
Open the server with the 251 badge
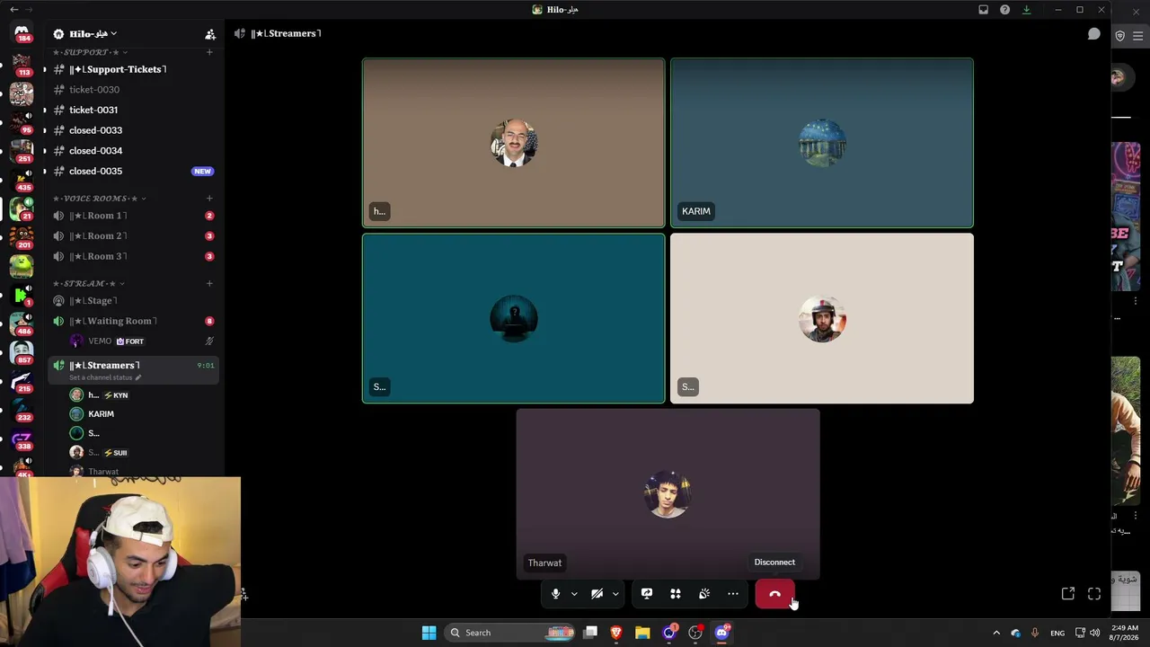point(22,150)
